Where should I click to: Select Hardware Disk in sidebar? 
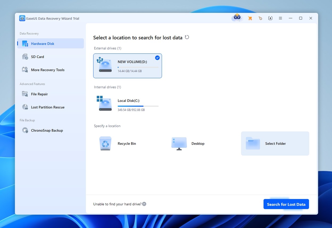click(x=51, y=44)
